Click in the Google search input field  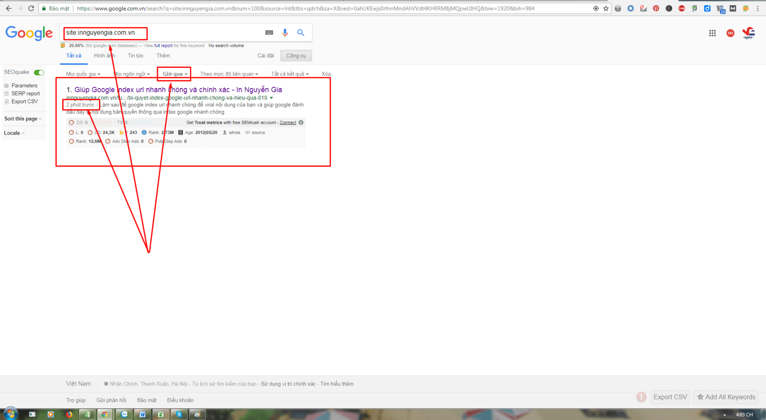163,33
